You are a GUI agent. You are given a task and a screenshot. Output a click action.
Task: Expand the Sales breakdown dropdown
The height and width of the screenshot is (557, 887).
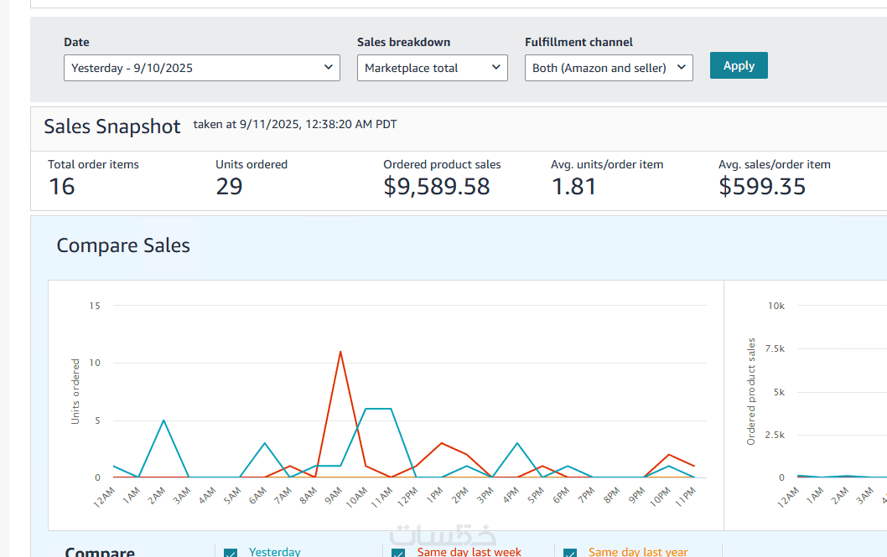click(x=432, y=68)
